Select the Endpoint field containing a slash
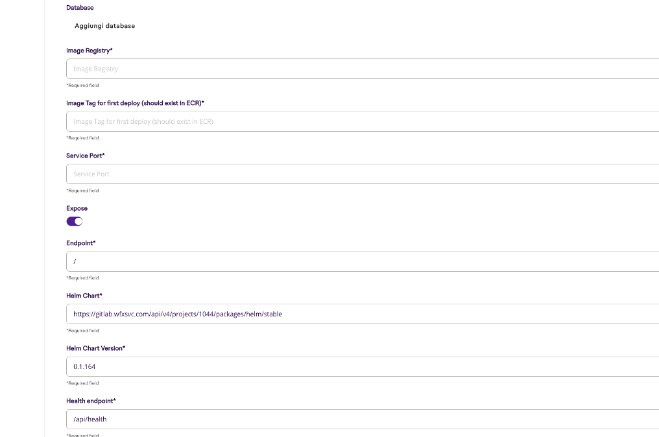 coord(259,261)
